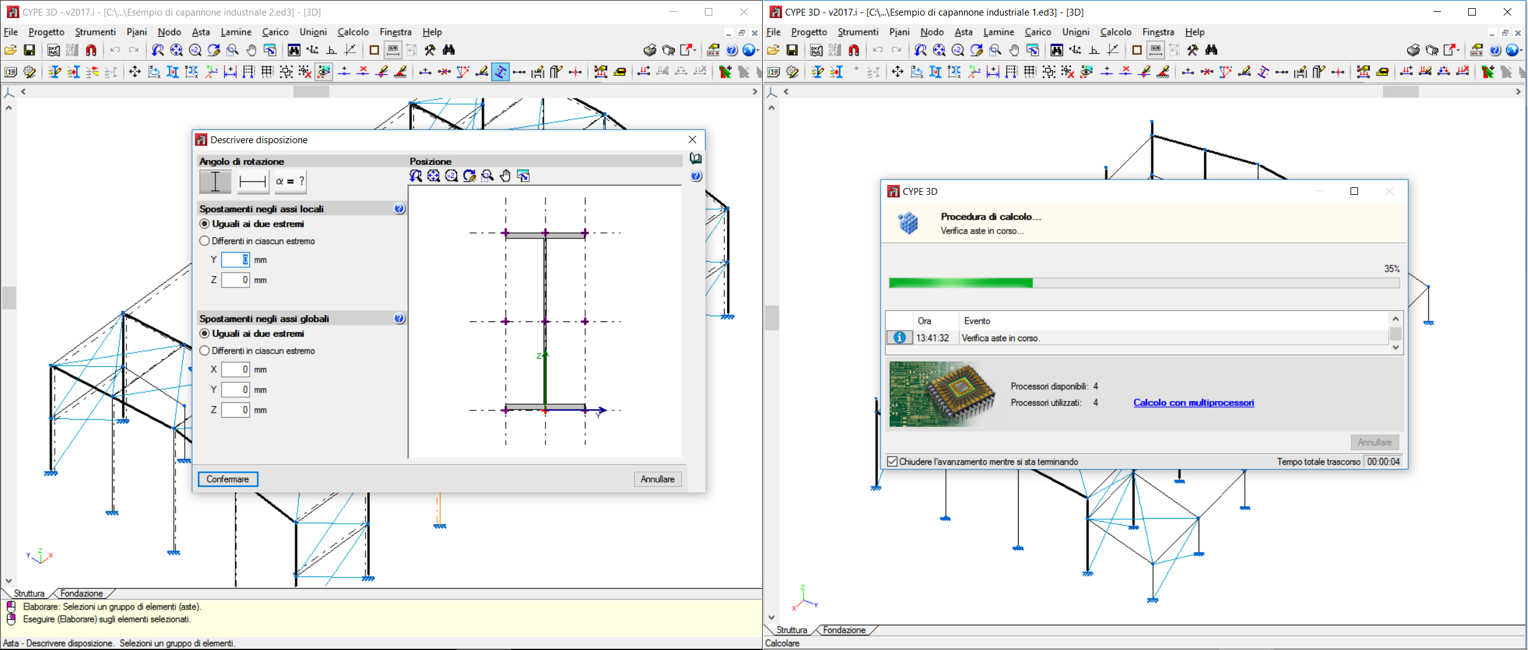Select local 'Differenti in ciascun estremo' radio
The width and height of the screenshot is (1528, 650).
[x=204, y=241]
